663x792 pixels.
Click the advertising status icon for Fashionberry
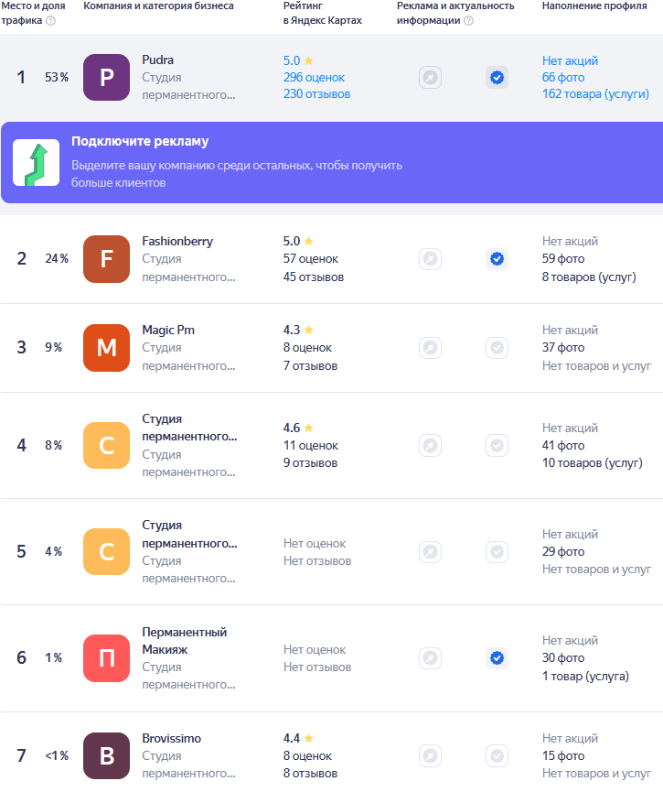coord(430,258)
